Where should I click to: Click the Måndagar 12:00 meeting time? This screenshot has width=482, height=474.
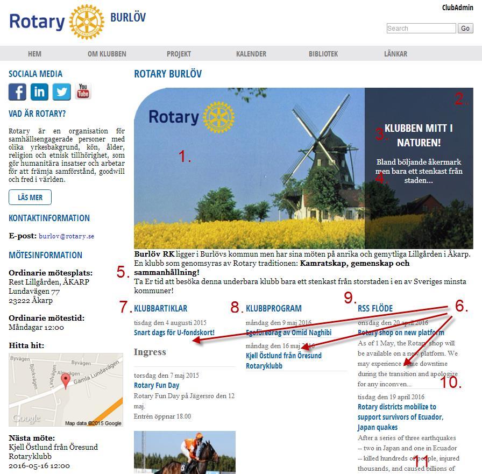(x=36, y=327)
